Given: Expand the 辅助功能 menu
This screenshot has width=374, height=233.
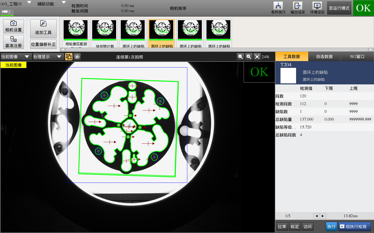Looking at the screenshot, I should coord(64,3).
